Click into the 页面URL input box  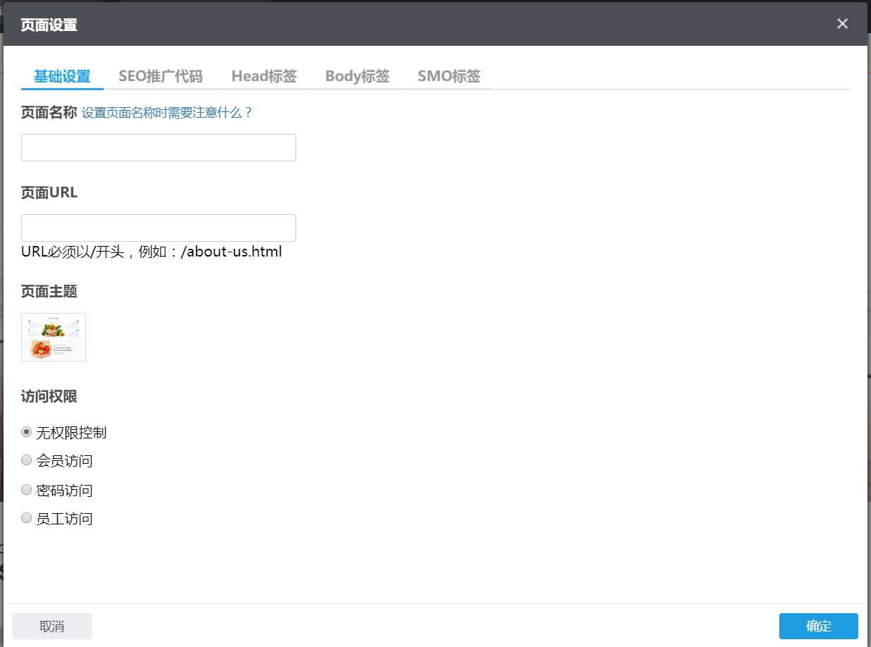(x=159, y=228)
